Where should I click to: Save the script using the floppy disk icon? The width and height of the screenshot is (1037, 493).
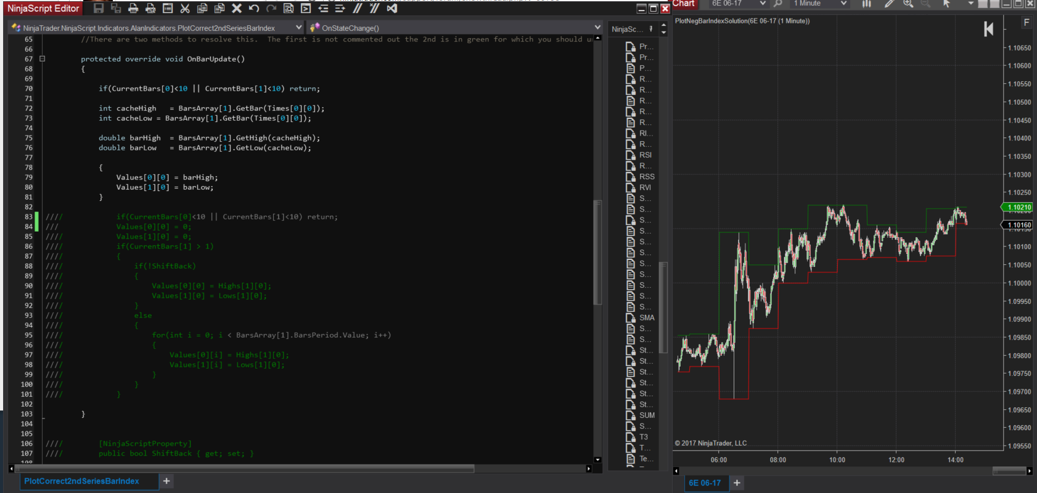[x=99, y=8]
